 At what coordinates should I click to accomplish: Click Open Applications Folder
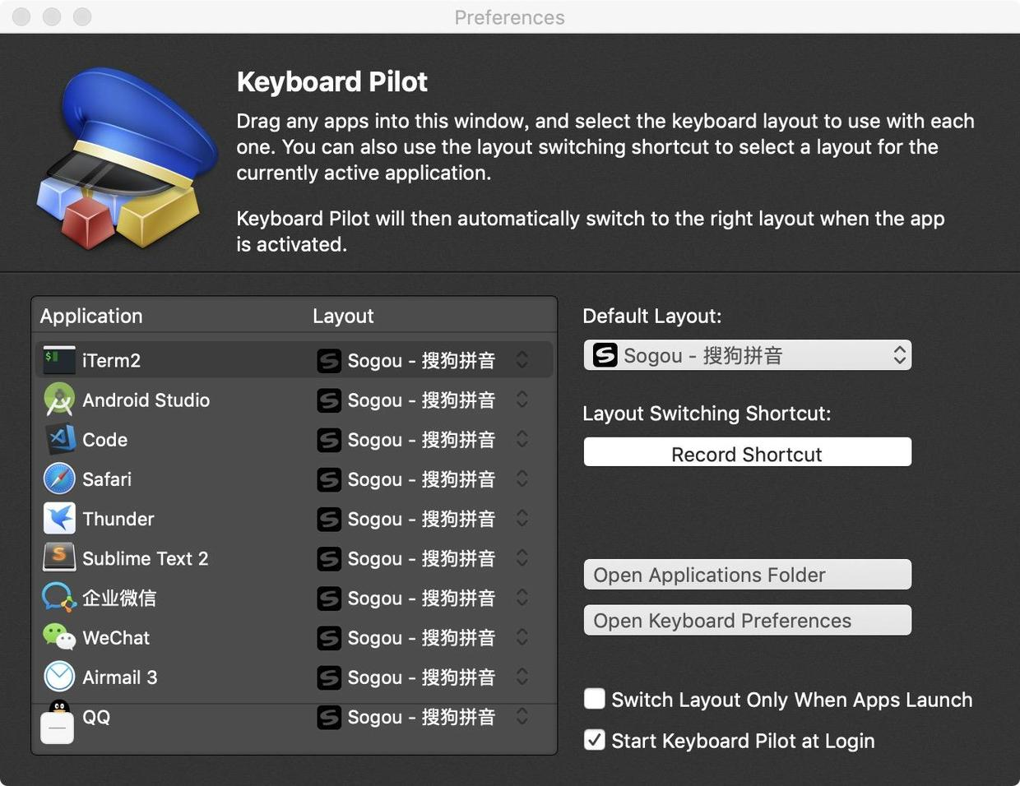pyautogui.click(x=746, y=575)
